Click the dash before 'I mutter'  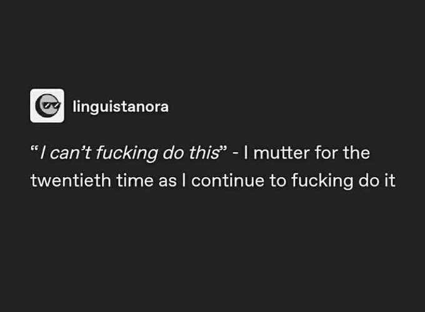tap(236, 155)
